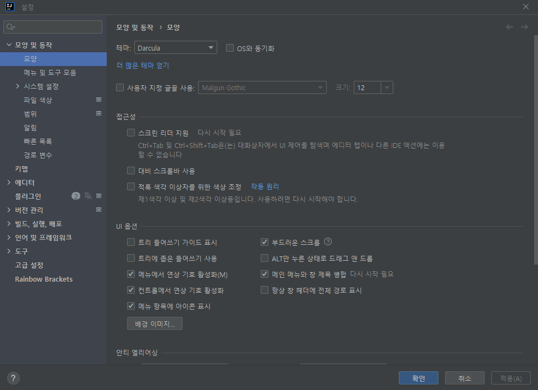Uncheck 메뉴 항목에 아이콘 표시
The width and height of the screenshot is (538, 390).
pyautogui.click(x=131, y=306)
